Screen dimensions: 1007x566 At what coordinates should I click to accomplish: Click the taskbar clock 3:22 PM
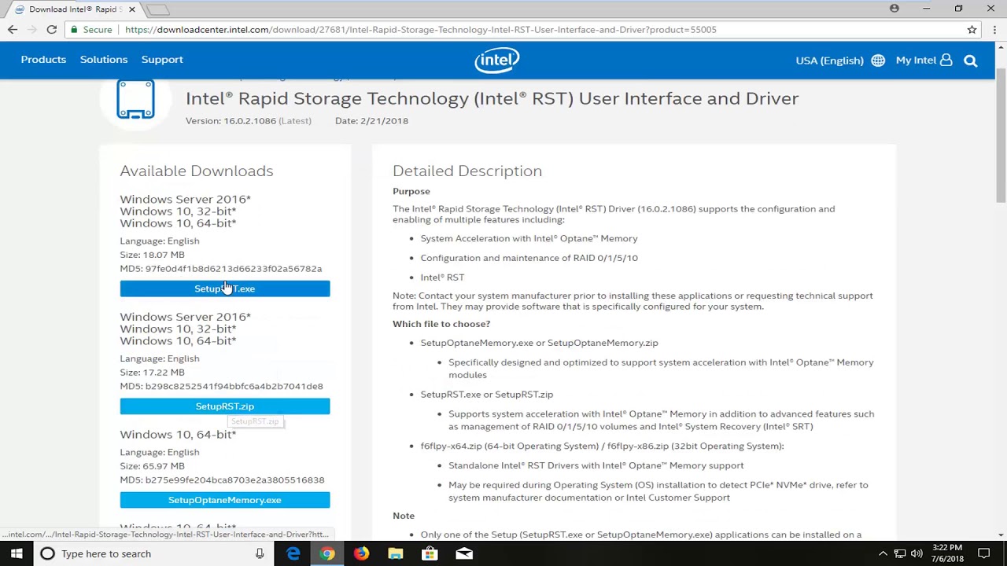(x=947, y=553)
